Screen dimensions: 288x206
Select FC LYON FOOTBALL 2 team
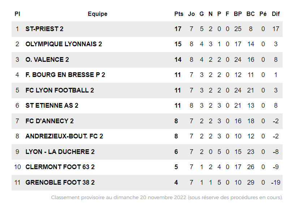[x=60, y=90]
